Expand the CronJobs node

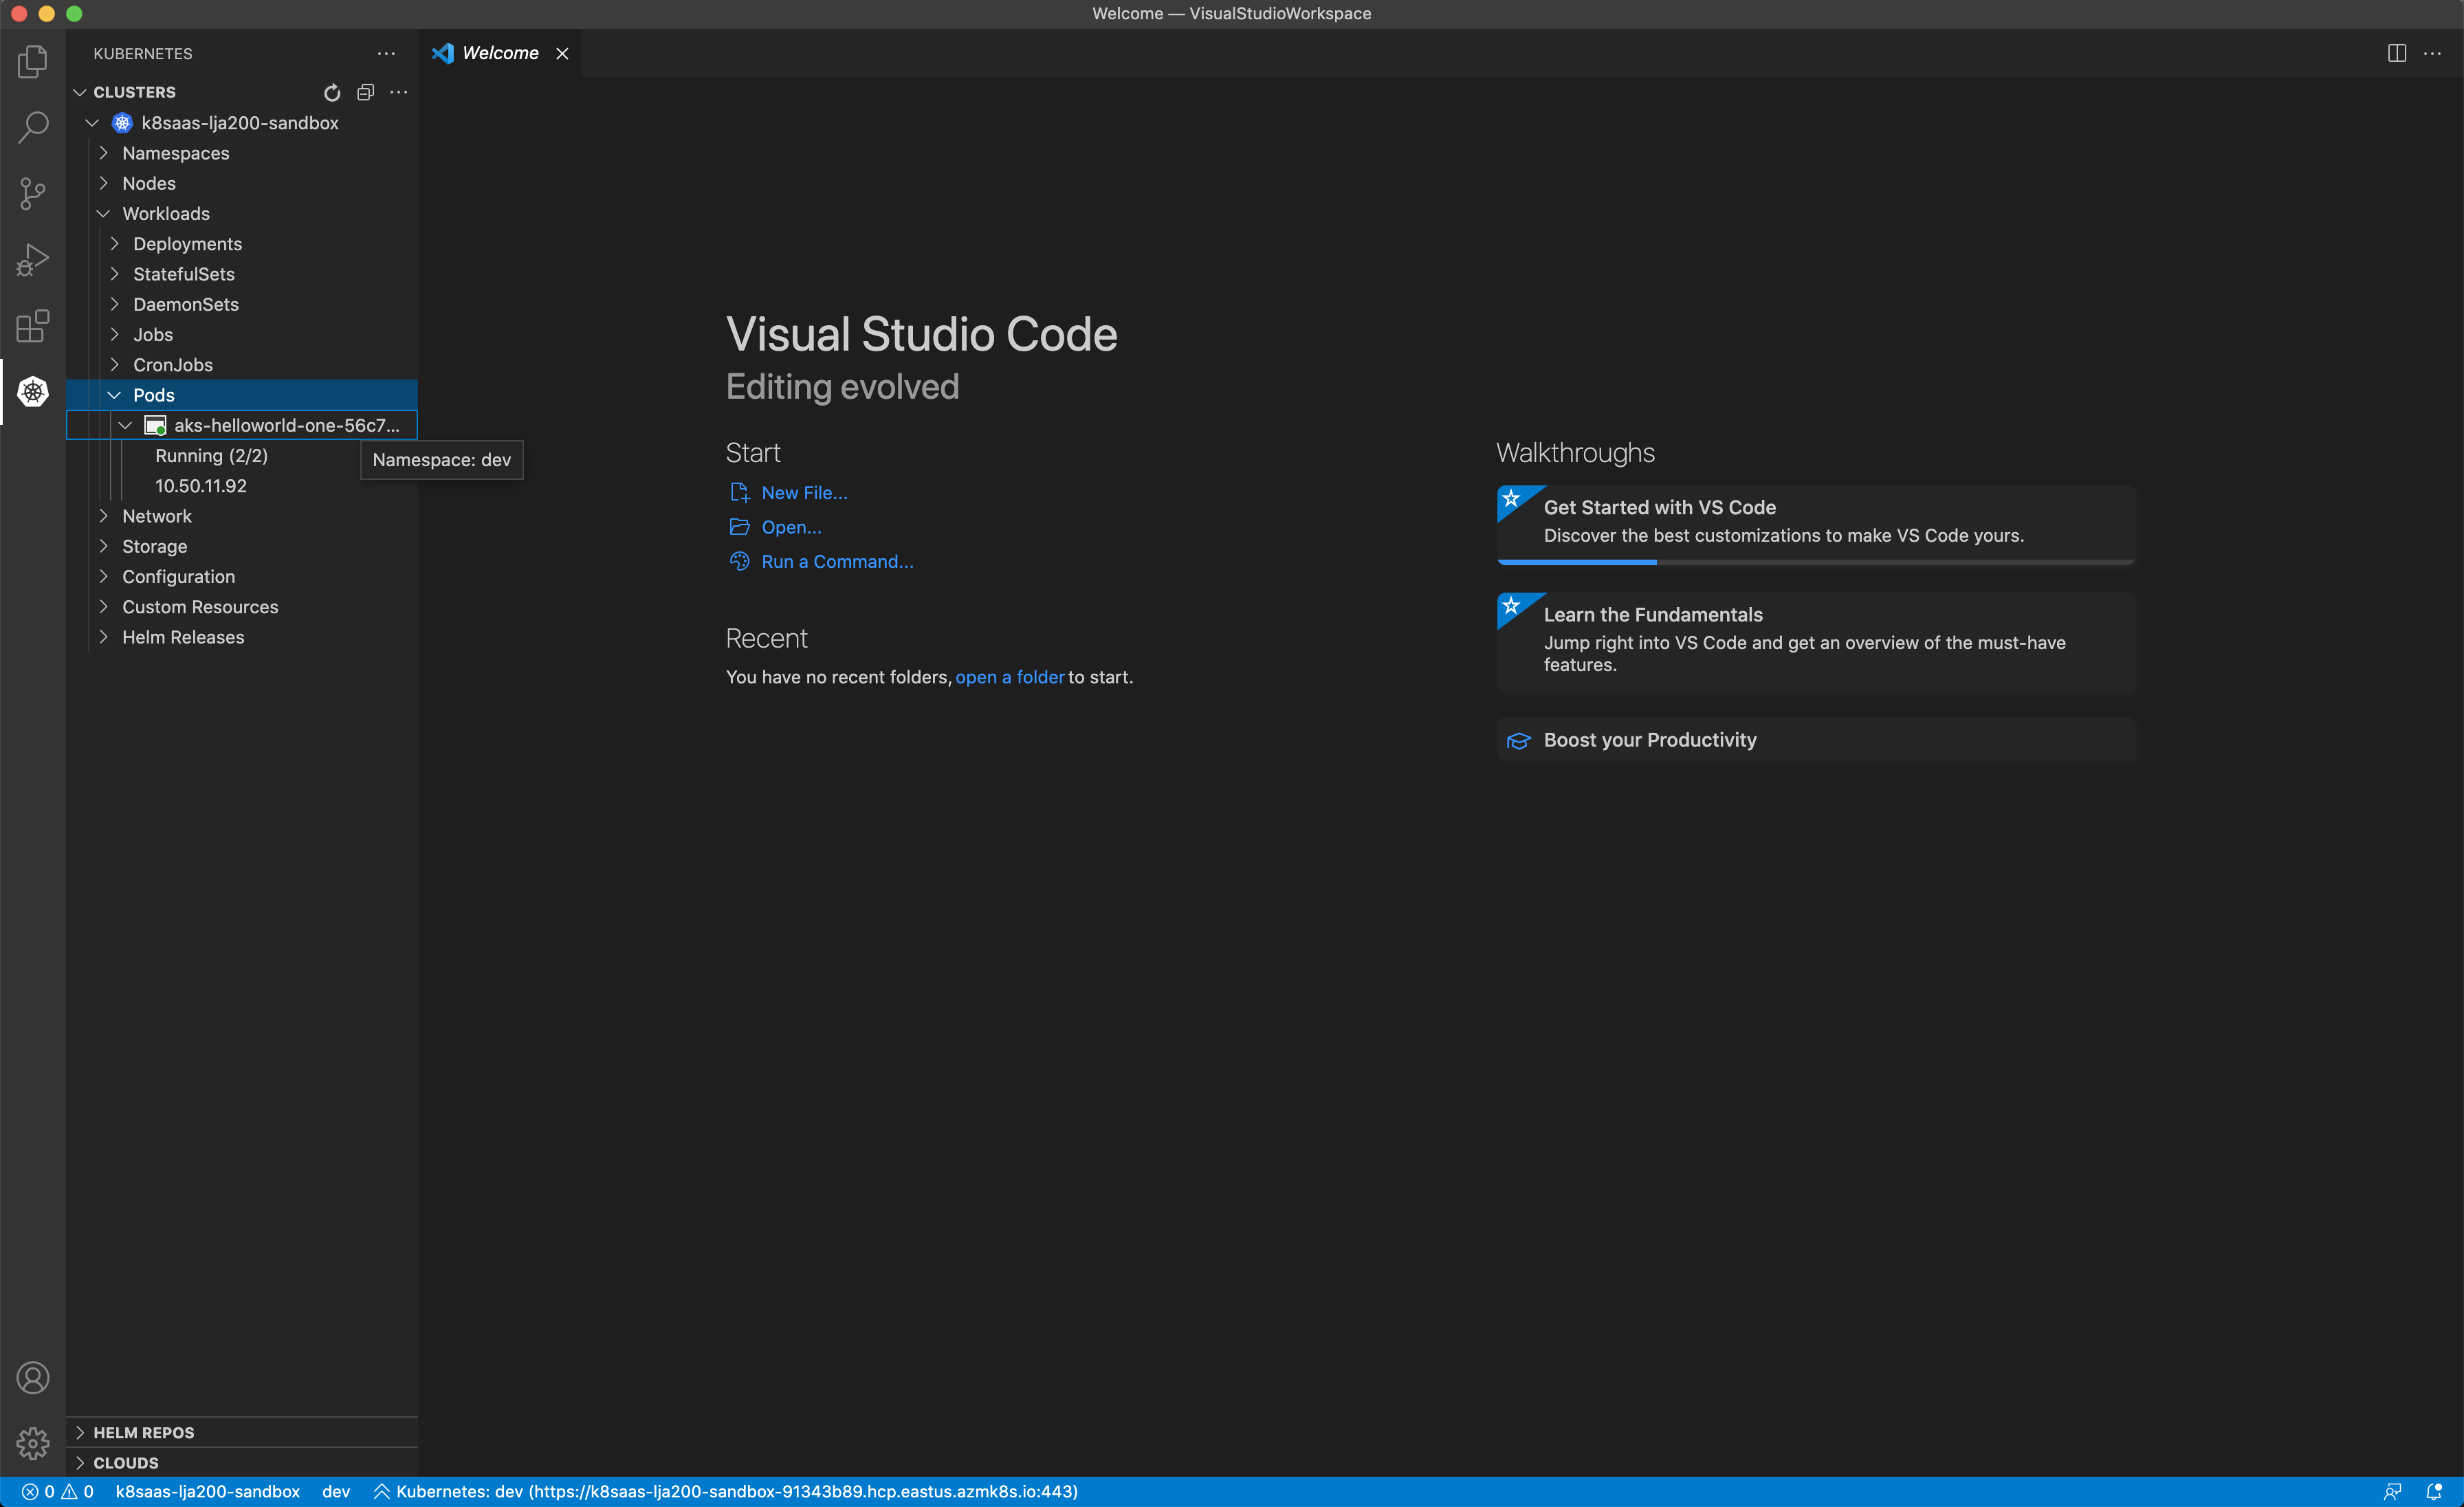[114, 364]
